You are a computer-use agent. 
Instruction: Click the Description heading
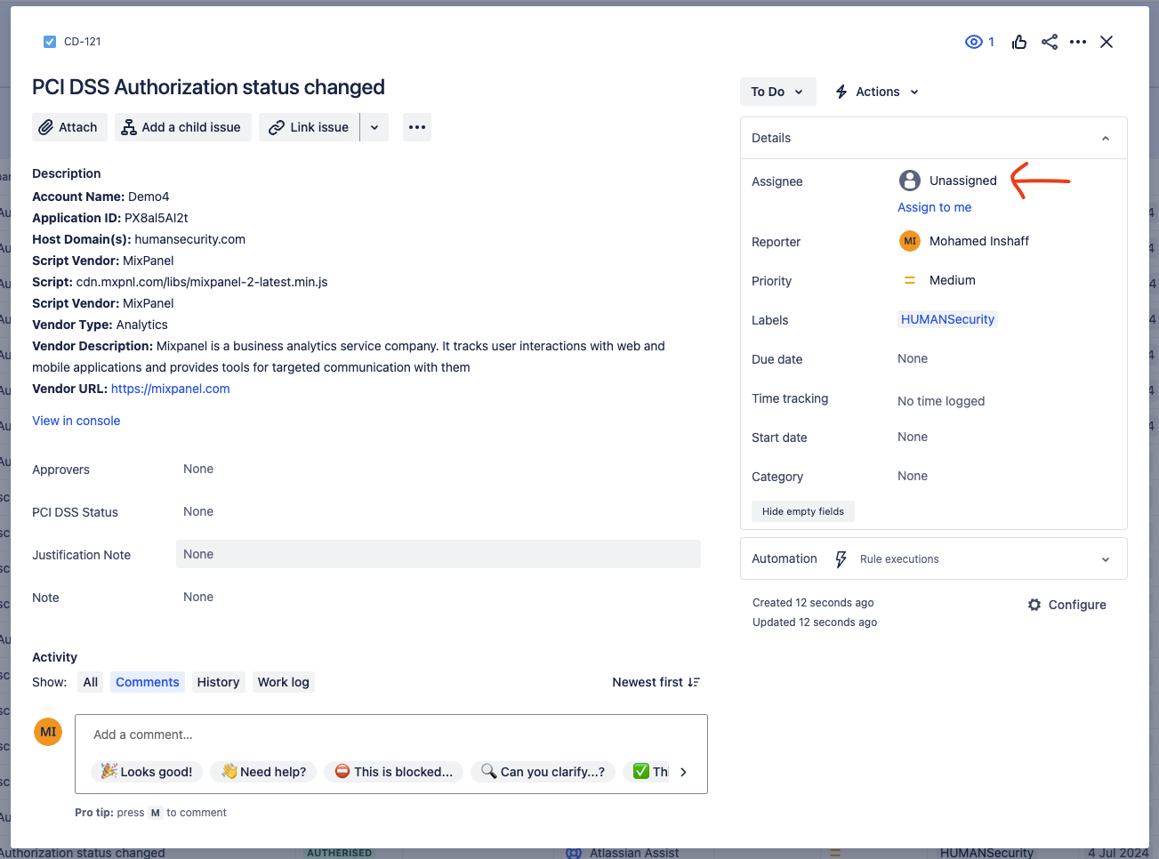click(x=67, y=173)
